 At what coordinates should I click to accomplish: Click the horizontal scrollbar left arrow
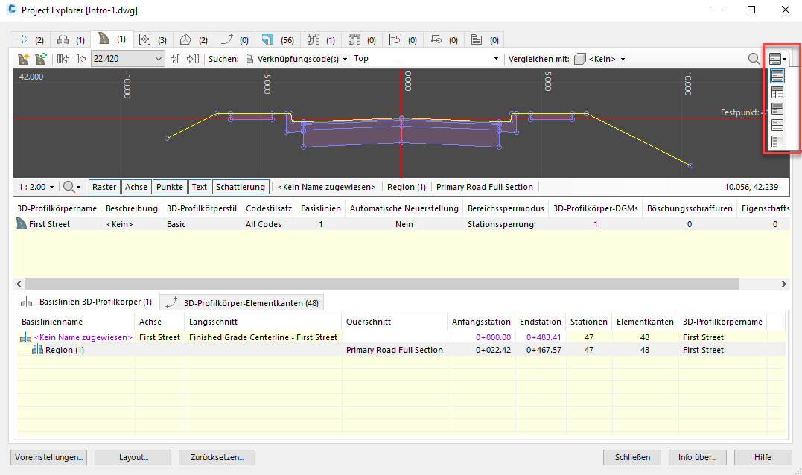tap(19, 284)
